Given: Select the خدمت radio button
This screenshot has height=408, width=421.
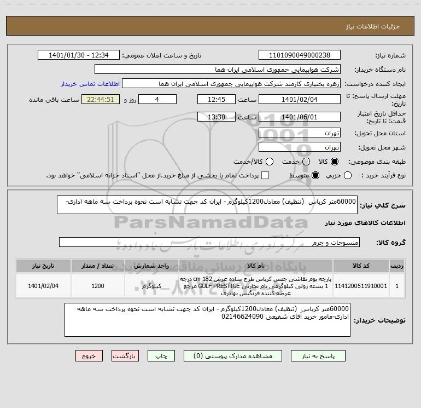Looking at the screenshot, I should click(x=306, y=162).
